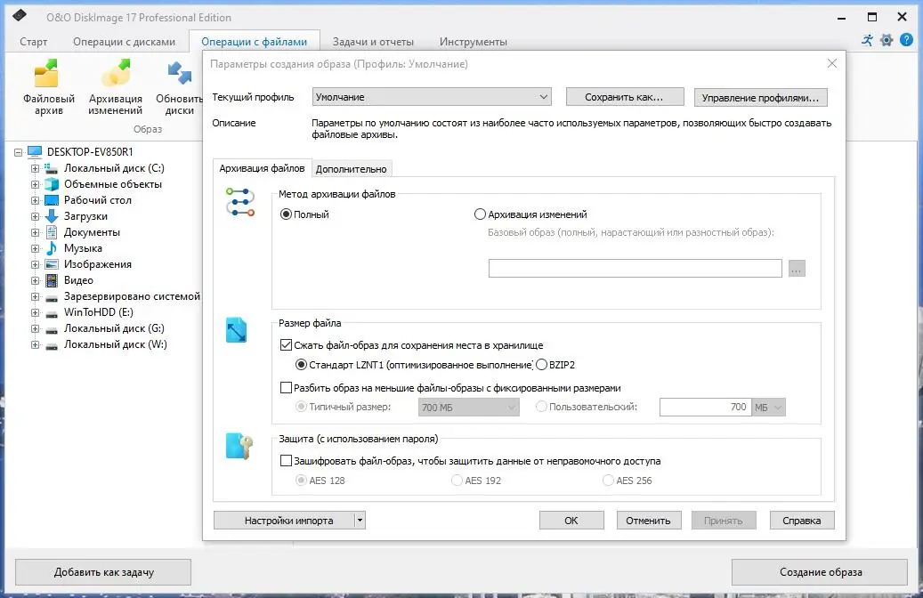Click the Обновить диски ribbon icon
923x598 pixels.
pyautogui.click(x=180, y=74)
